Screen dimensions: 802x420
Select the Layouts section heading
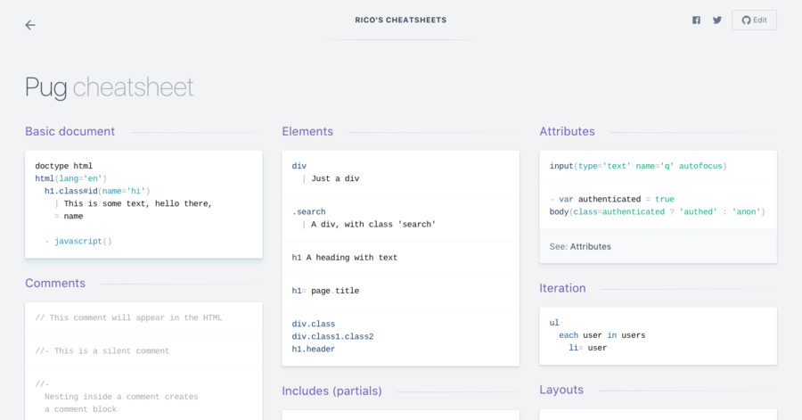click(x=561, y=390)
